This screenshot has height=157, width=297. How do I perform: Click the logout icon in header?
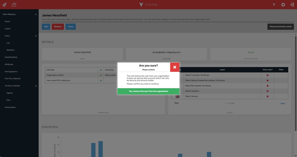coord(292,5)
